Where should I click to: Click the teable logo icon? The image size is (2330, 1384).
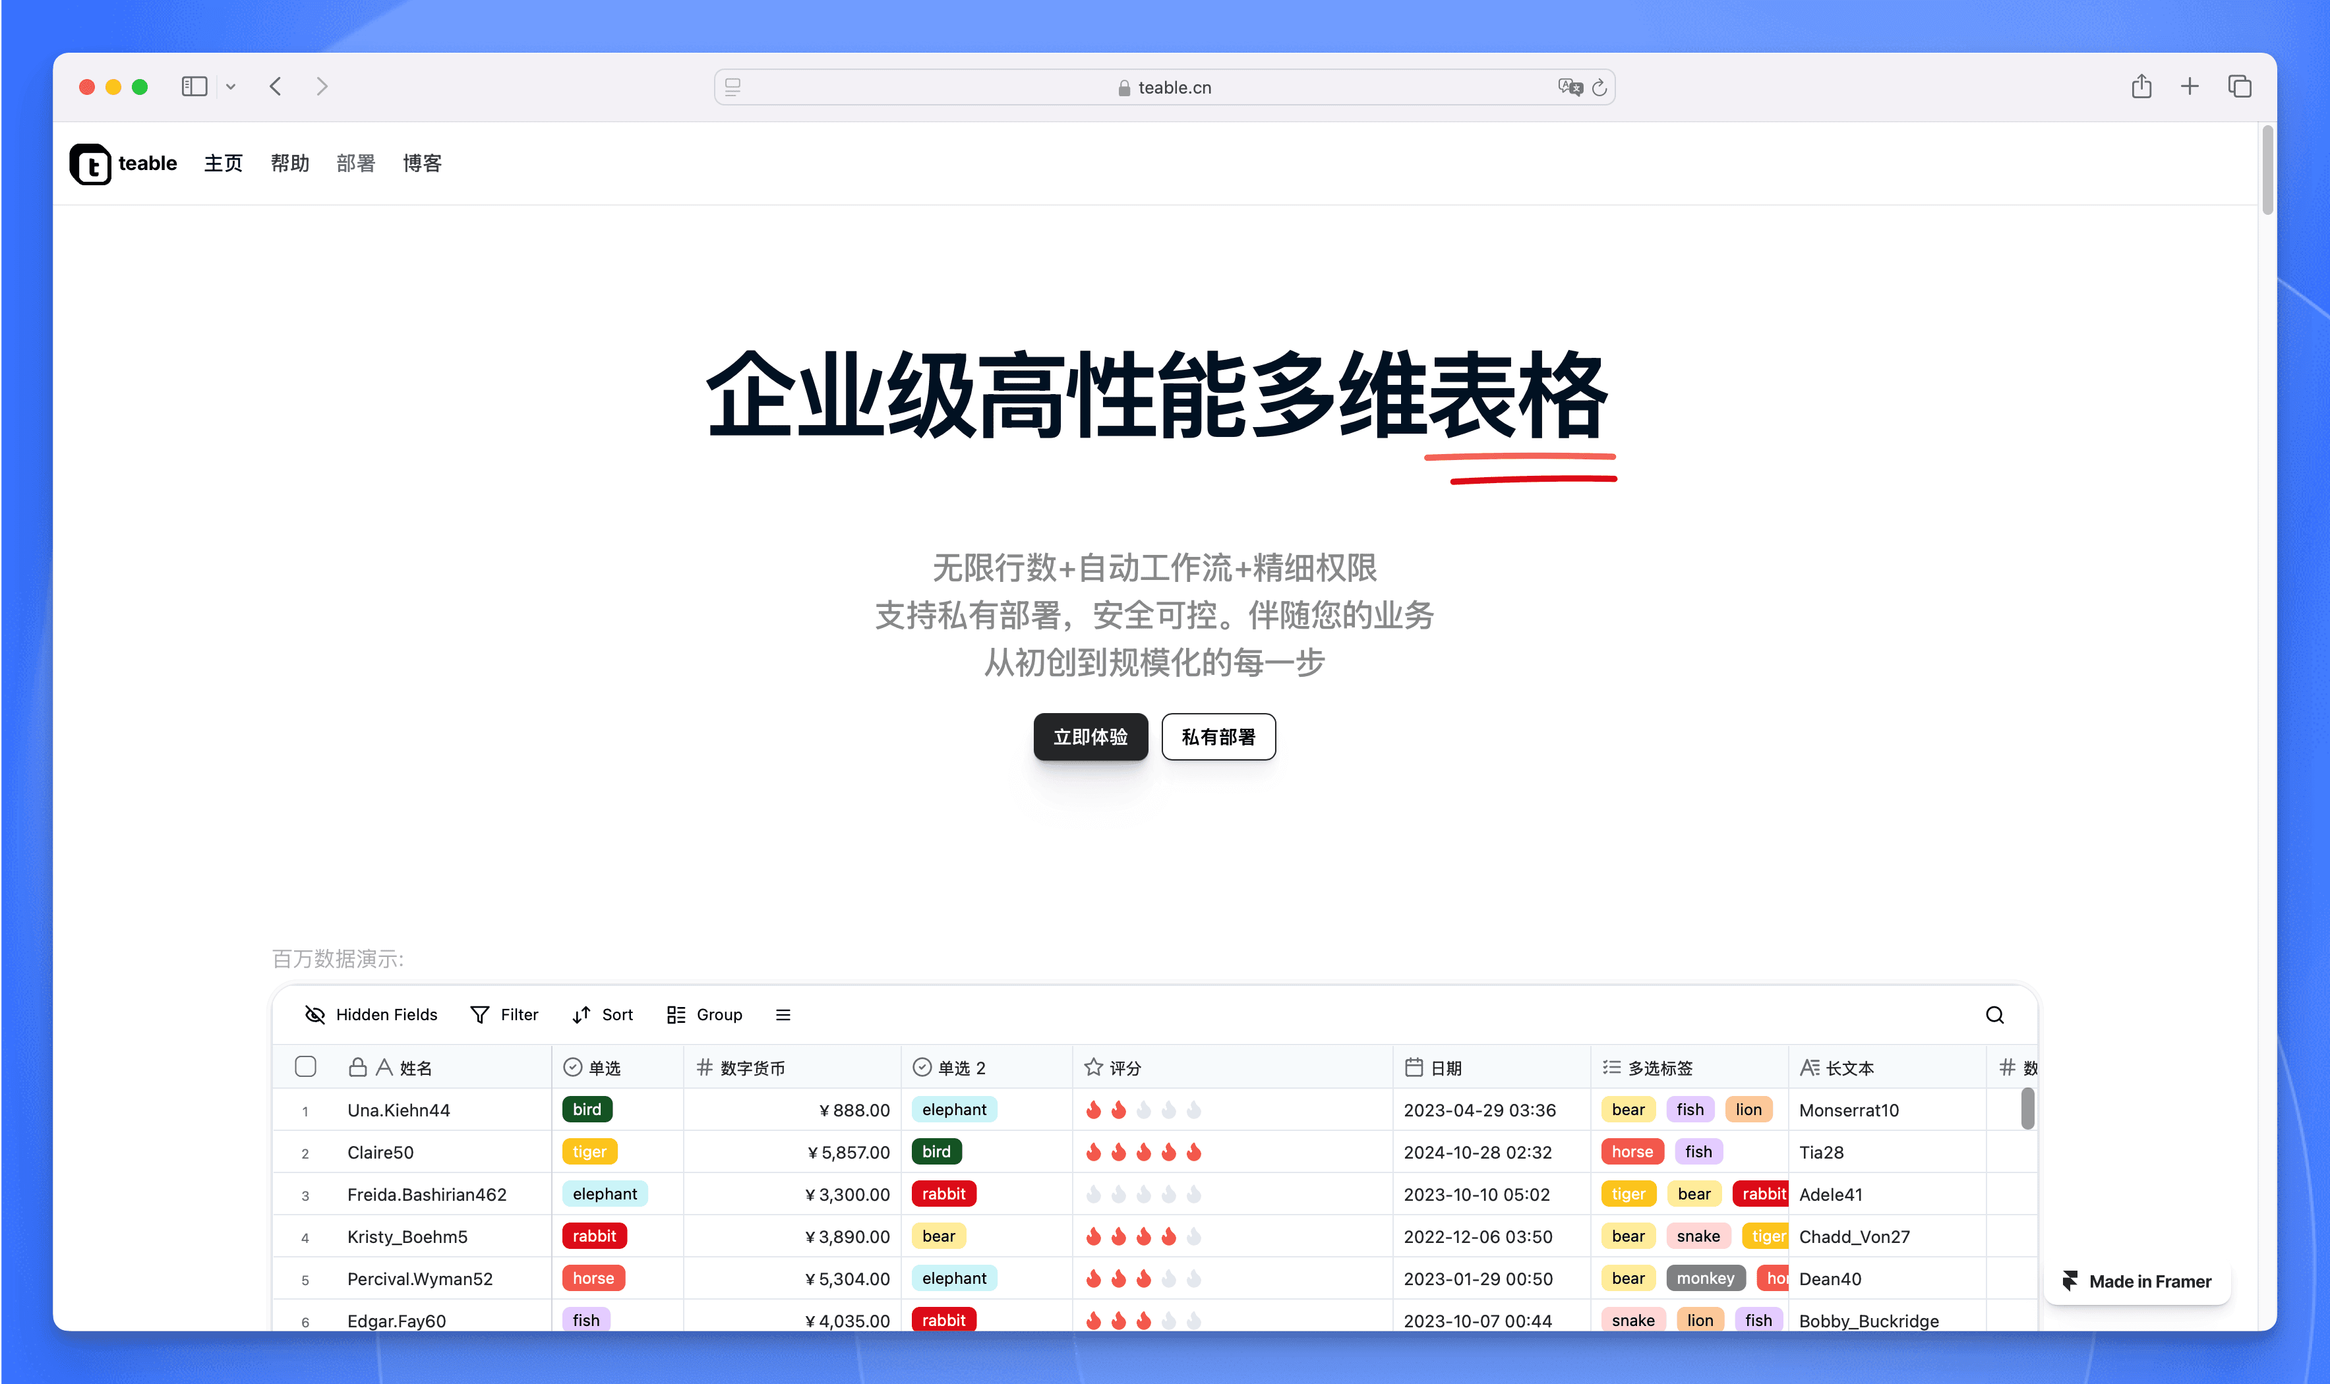coord(90,164)
